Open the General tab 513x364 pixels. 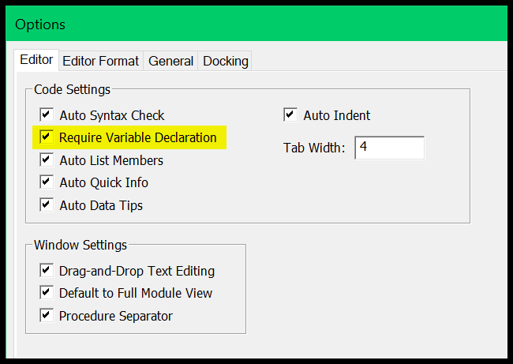click(170, 61)
